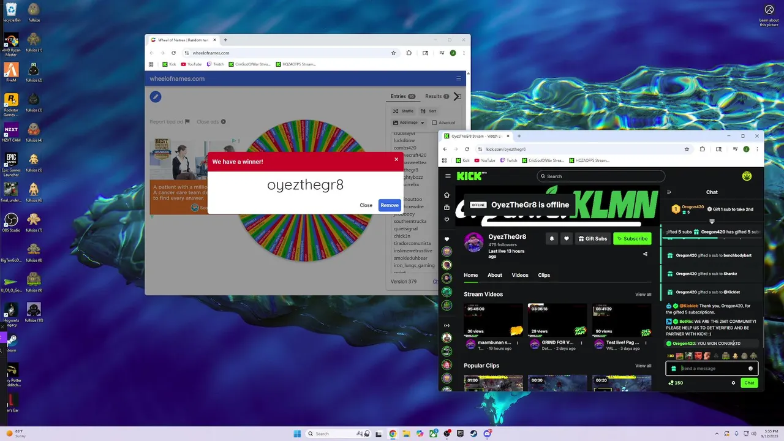
Task: Open the 03:06:18 GRIND FOR V... video thumbnail
Action: coord(557,320)
